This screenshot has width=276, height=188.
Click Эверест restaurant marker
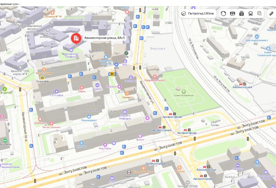point(127,93)
